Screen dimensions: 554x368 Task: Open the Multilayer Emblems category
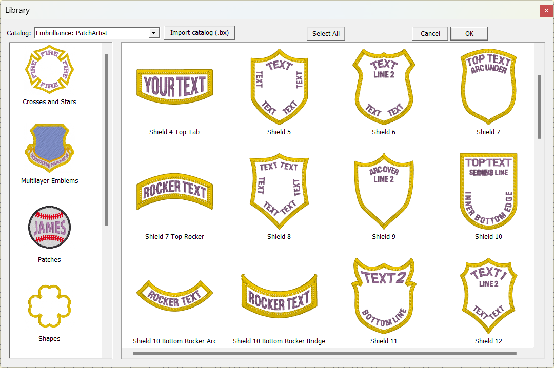[49, 148]
